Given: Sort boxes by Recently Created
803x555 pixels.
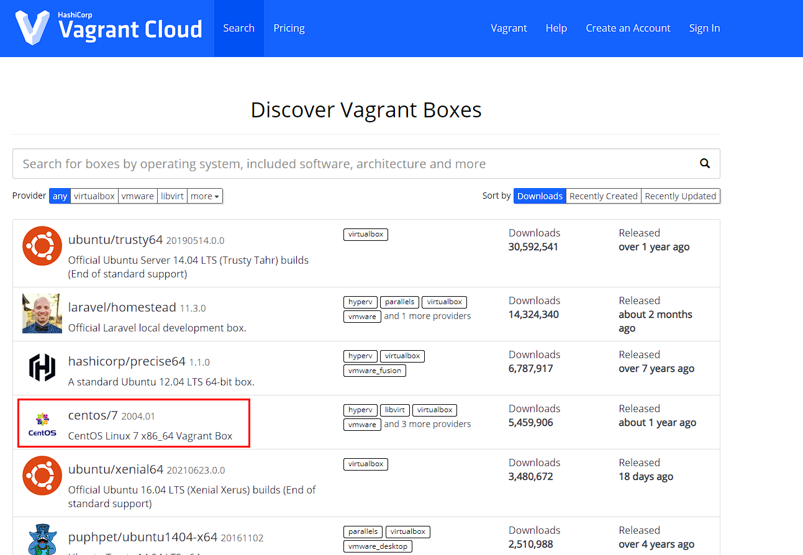Looking at the screenshot, I should (604, 196).
